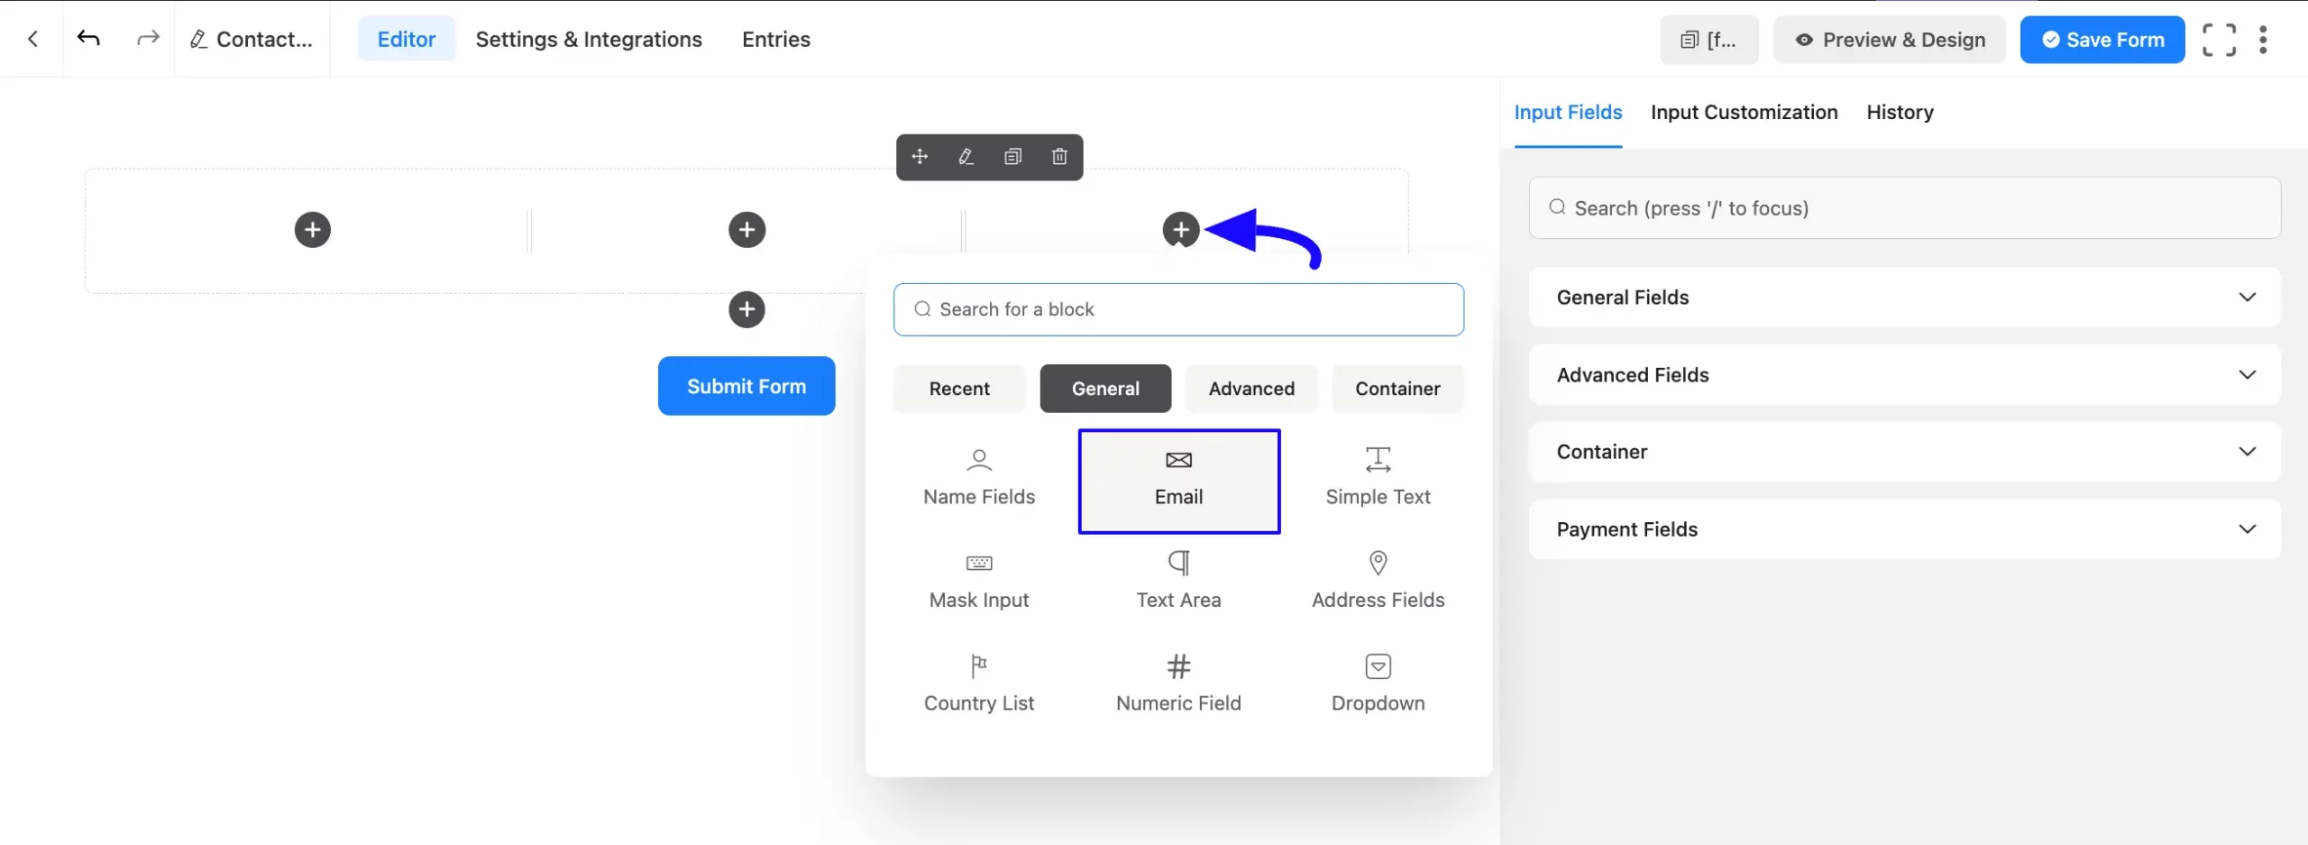Open the Entries tab
Screen dimensions: 2308x845
click(x=776, y=39)
